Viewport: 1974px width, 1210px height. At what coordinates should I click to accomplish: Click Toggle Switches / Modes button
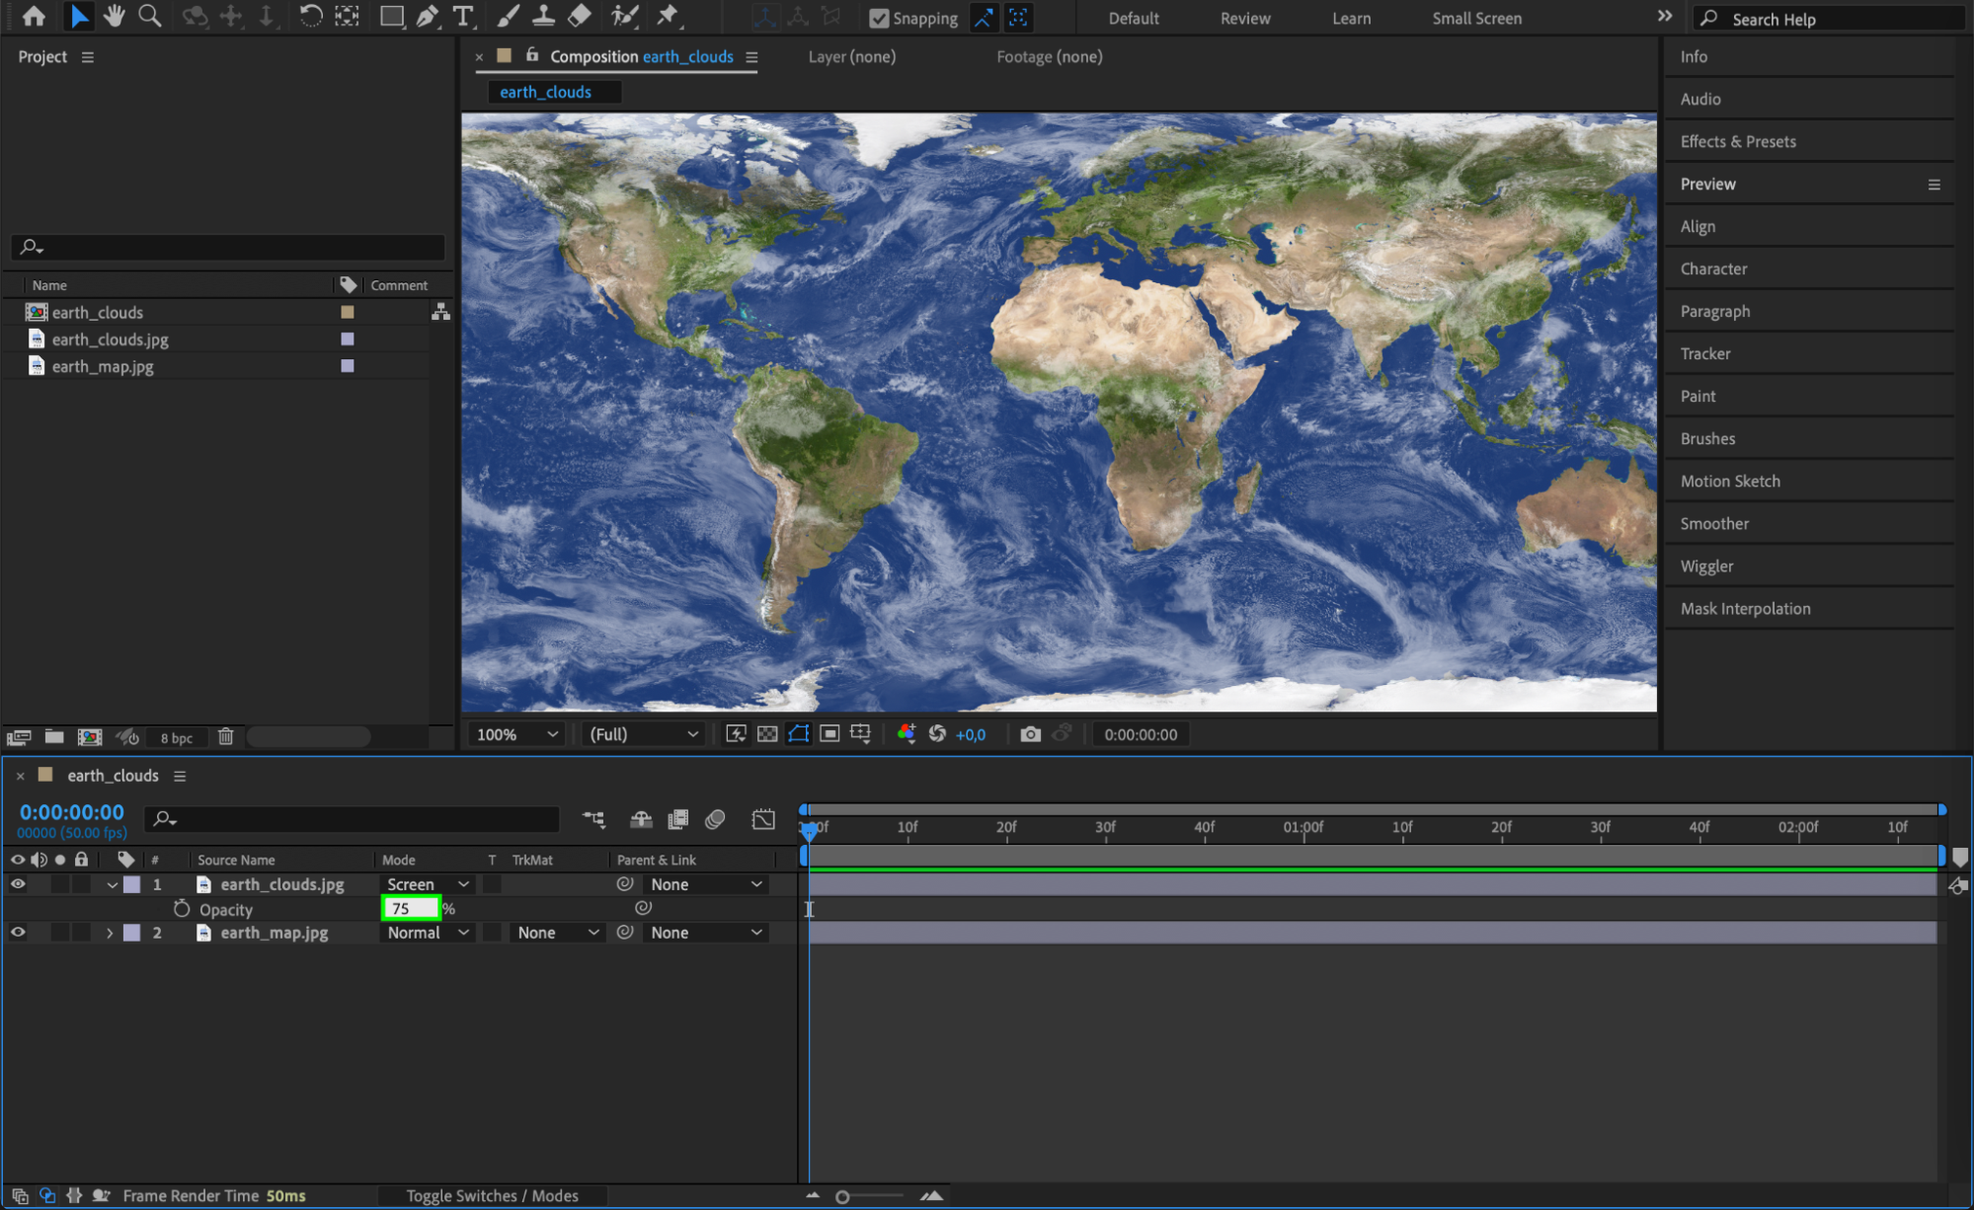coord(492,1195)
